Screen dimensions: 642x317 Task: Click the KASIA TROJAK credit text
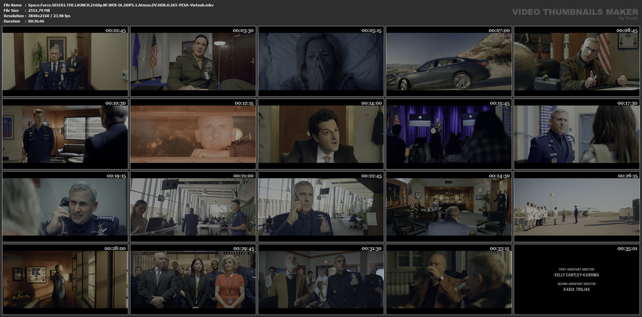tap(577, 289)
